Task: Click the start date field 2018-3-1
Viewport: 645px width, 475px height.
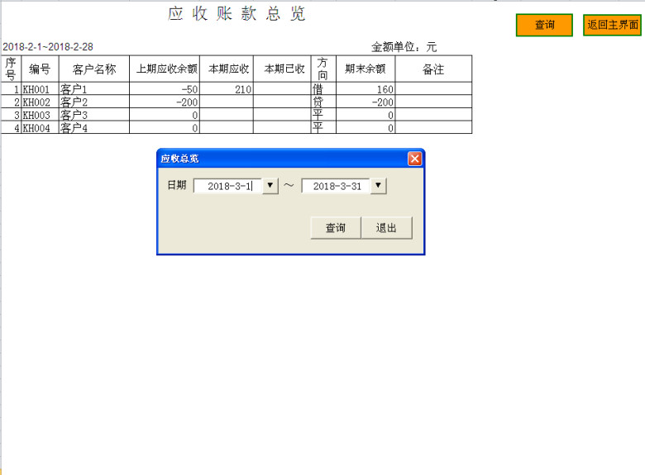Action: [228, 186]
